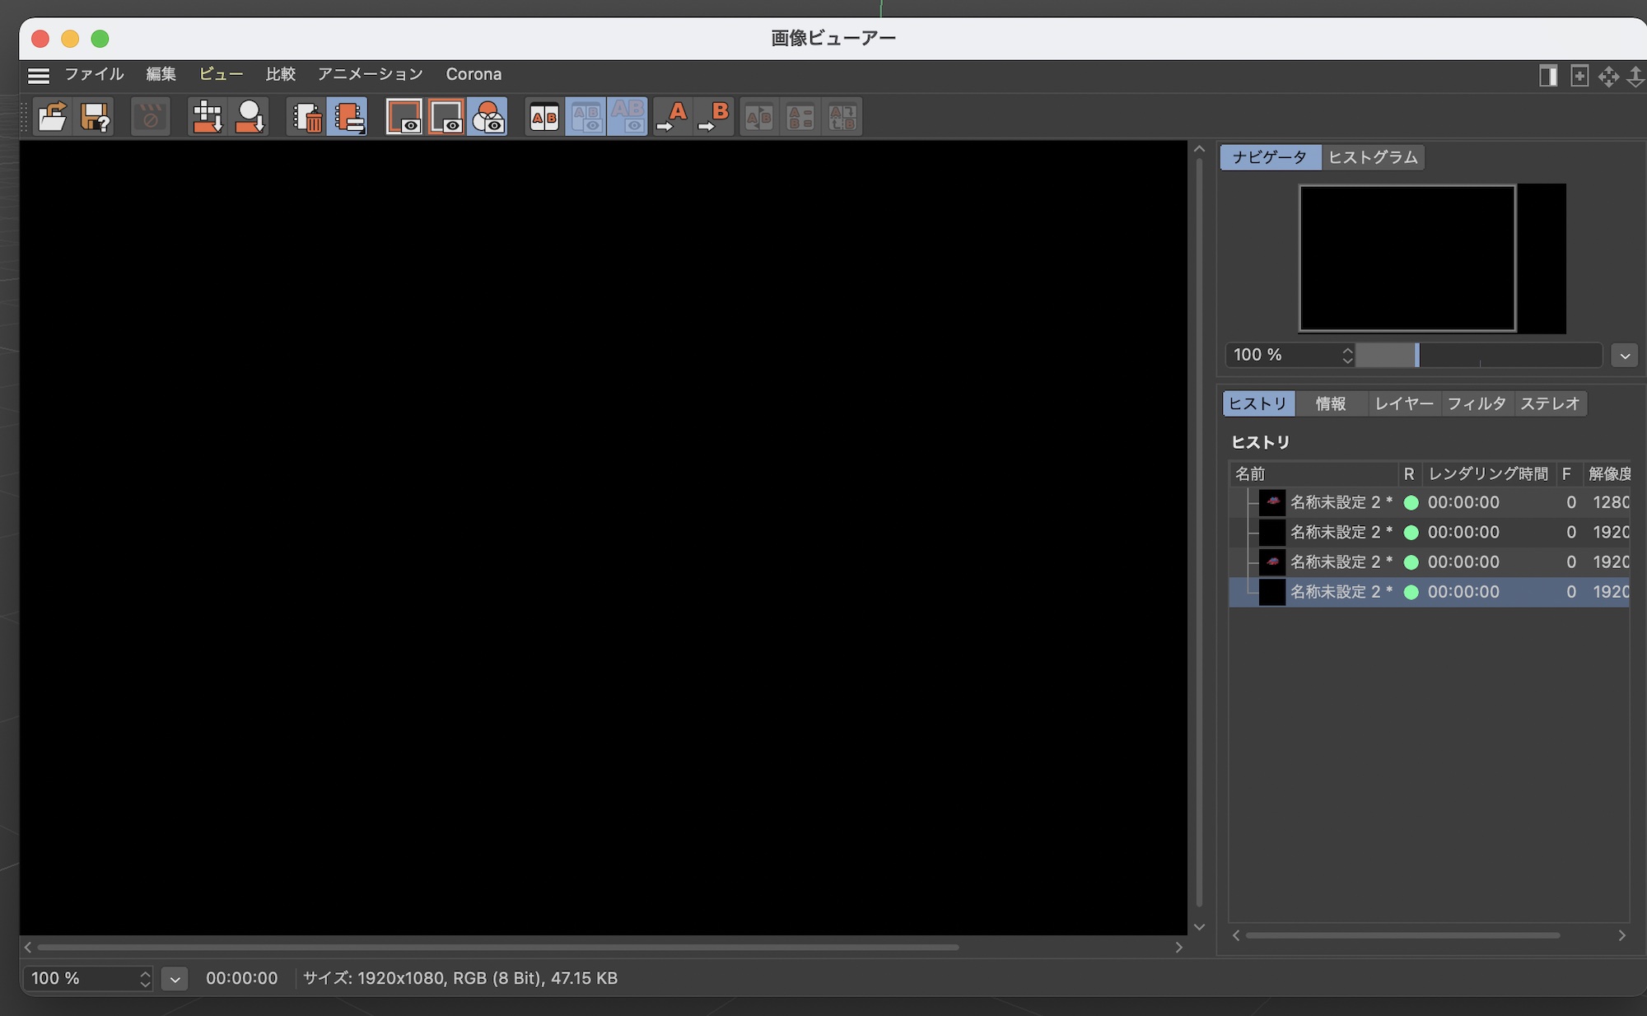Open the Corona menu
This screenshot has width=1647, height=1016.
coord(474,74)
